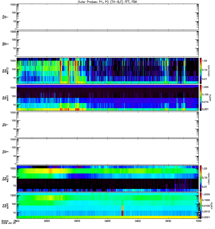
Task: Click the '0.0001' value on thc scm1 color bar
Action: [206, 217]
